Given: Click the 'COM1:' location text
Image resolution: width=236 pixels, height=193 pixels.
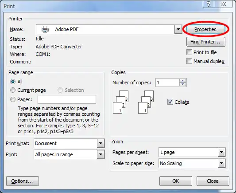Looking at the screenshot, I should 43,54.
